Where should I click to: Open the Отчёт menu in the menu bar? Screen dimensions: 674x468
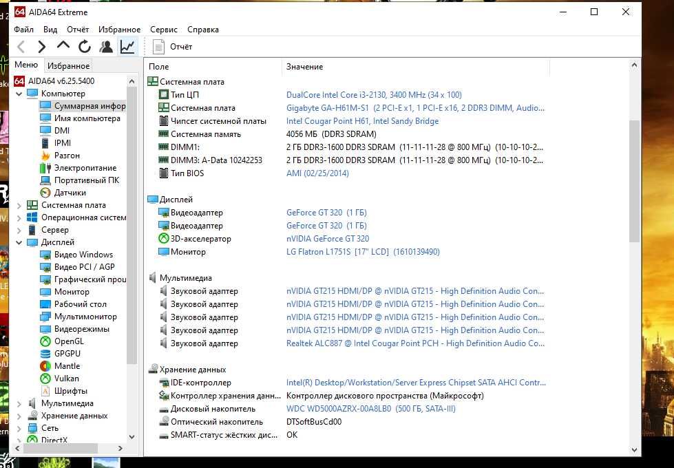[x=78, y=29]
